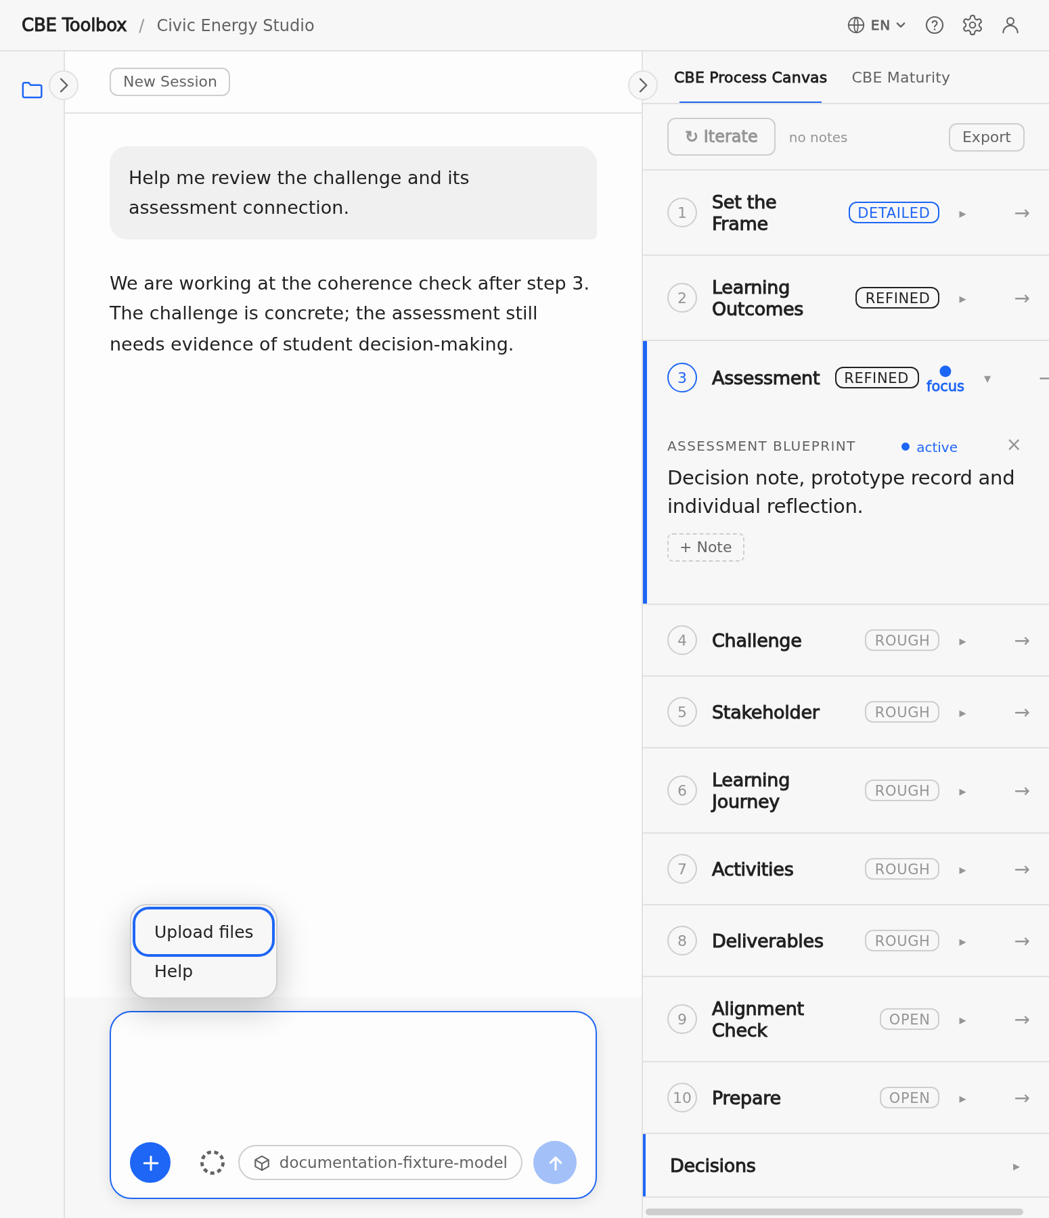
Task: Click the focus indicator on Assessment
Action: [x=945, y=380]
